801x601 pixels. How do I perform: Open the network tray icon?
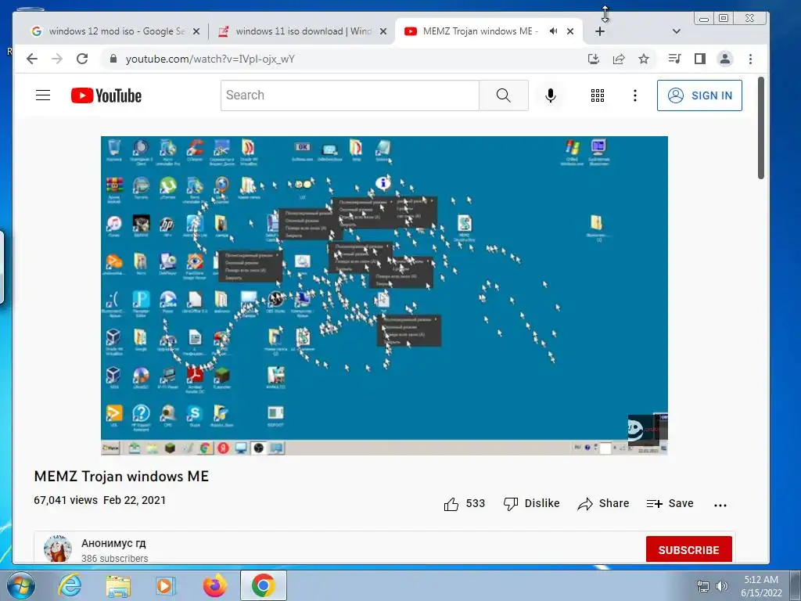coord(703,586)
